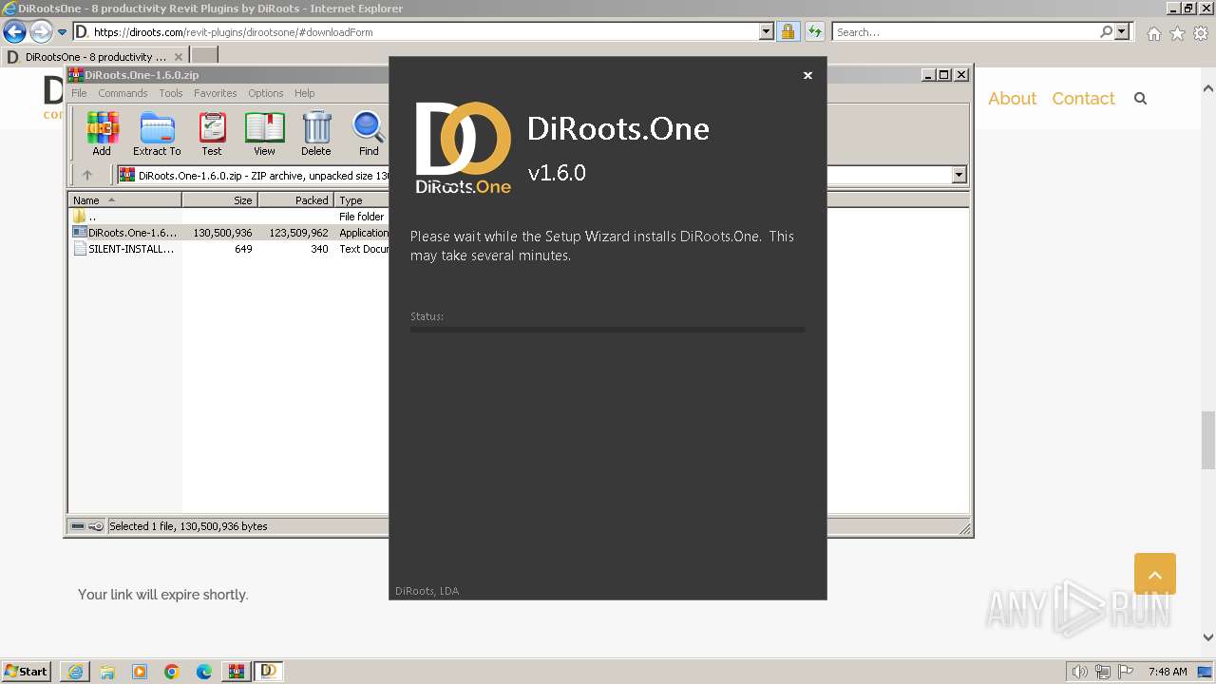Open the favorites star icon
1216x684 pixels.
click(1177, 32)
